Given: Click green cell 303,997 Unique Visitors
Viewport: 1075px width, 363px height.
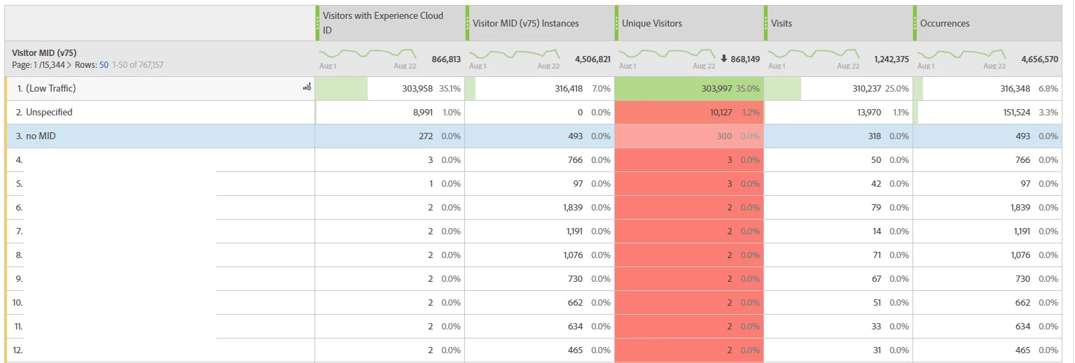Looking at the screenshot, I should [x=689, y=89].
